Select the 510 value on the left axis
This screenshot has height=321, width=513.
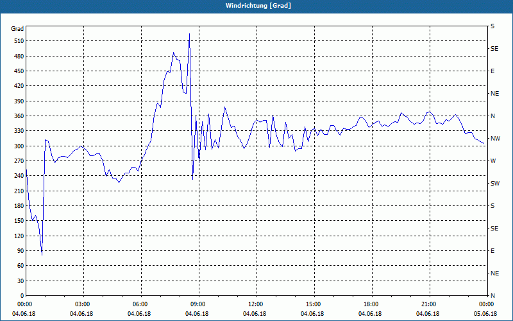[19, 41]
